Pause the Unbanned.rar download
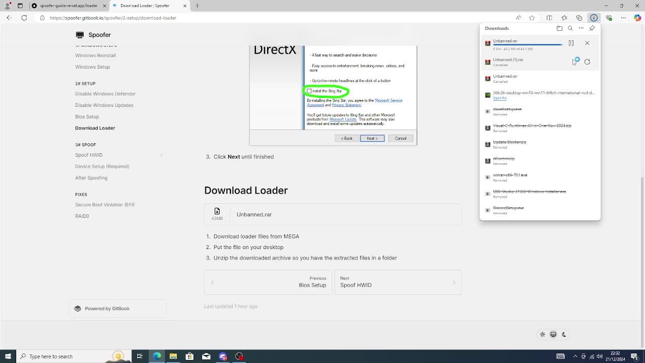Viewport: 645px width, 363px height. (570, 43)
